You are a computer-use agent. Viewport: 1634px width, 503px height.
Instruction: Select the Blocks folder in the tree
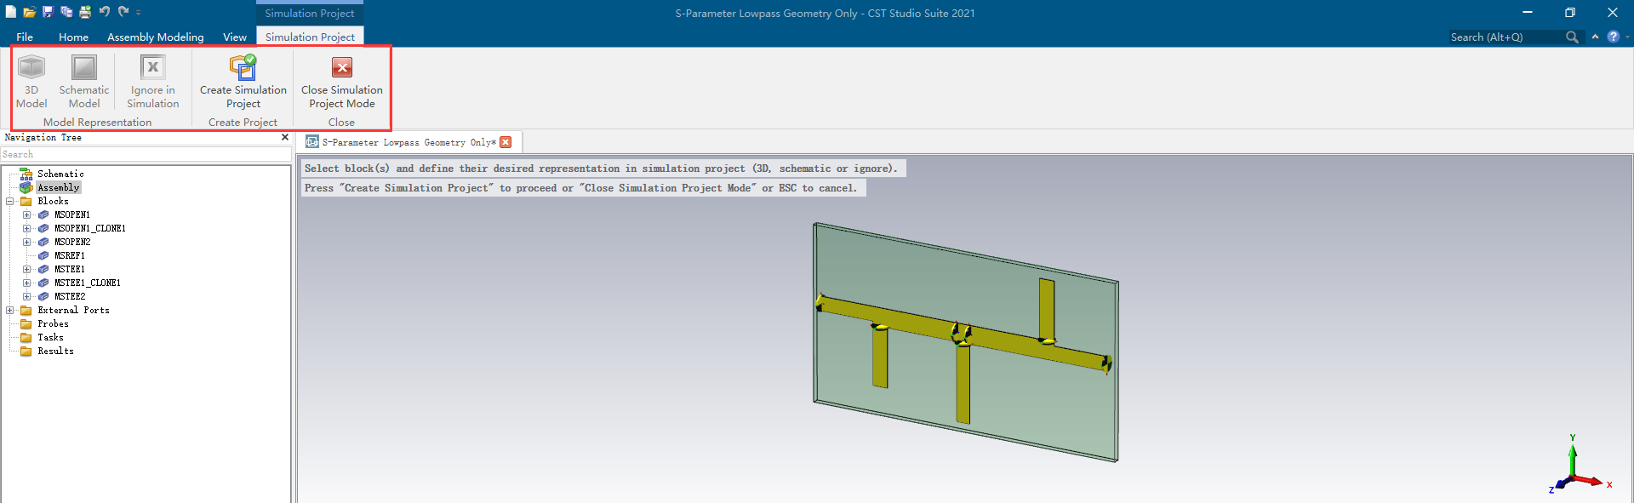point(53,201)
